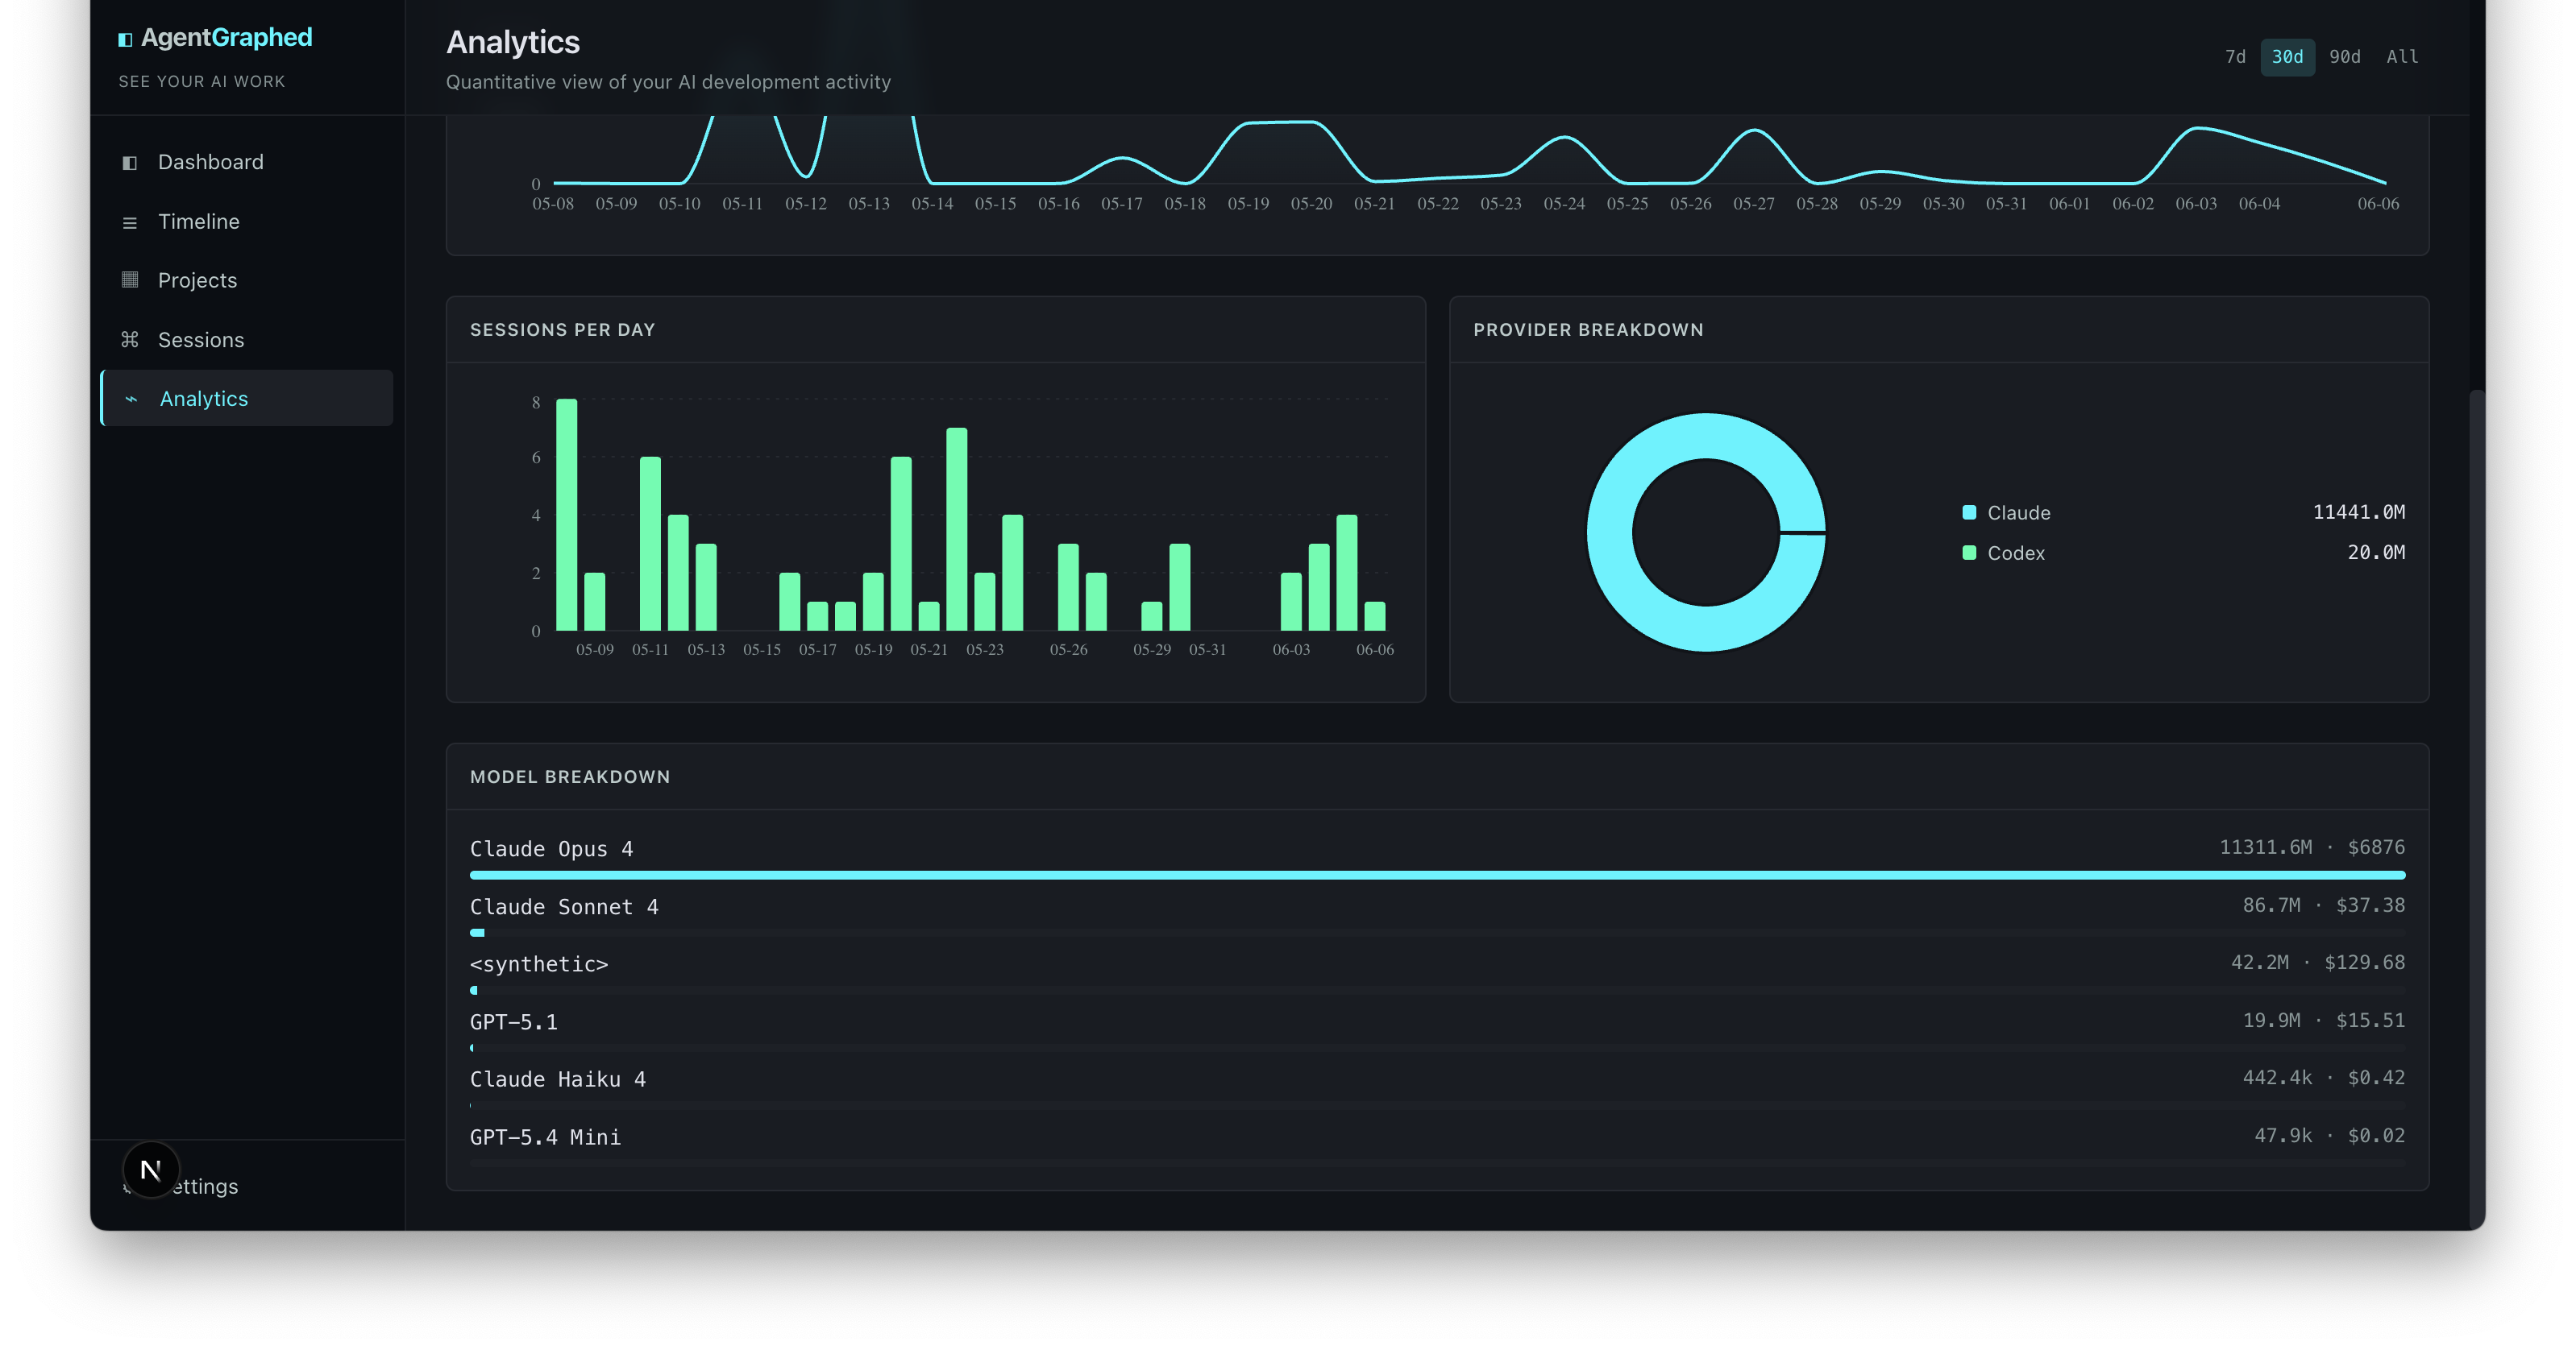Viewport: 2576px width, 1350px height.
Task: Click the Claude Opus 4 usage bar
Action: pos(1437,876)
